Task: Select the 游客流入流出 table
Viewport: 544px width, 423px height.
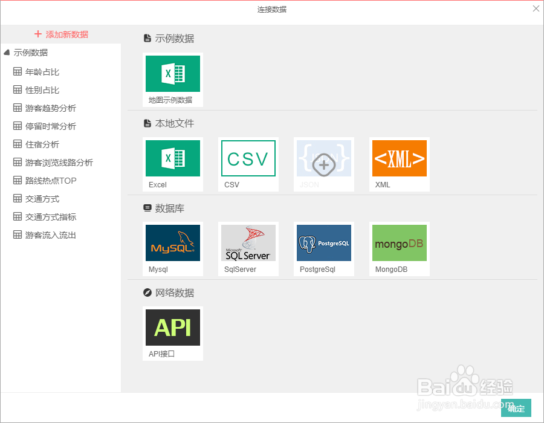Action: tap(51, 235)
